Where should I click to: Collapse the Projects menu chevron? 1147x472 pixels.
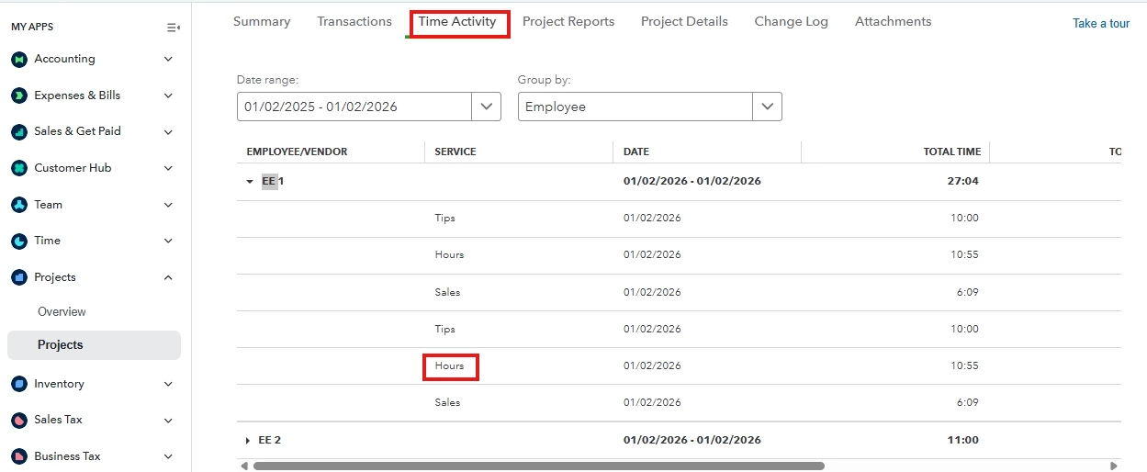click(x=168, y=277)
